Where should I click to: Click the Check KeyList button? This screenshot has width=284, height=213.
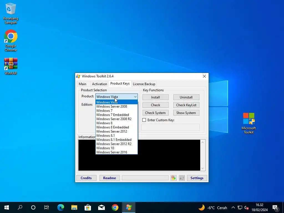[x=186, y=105]
